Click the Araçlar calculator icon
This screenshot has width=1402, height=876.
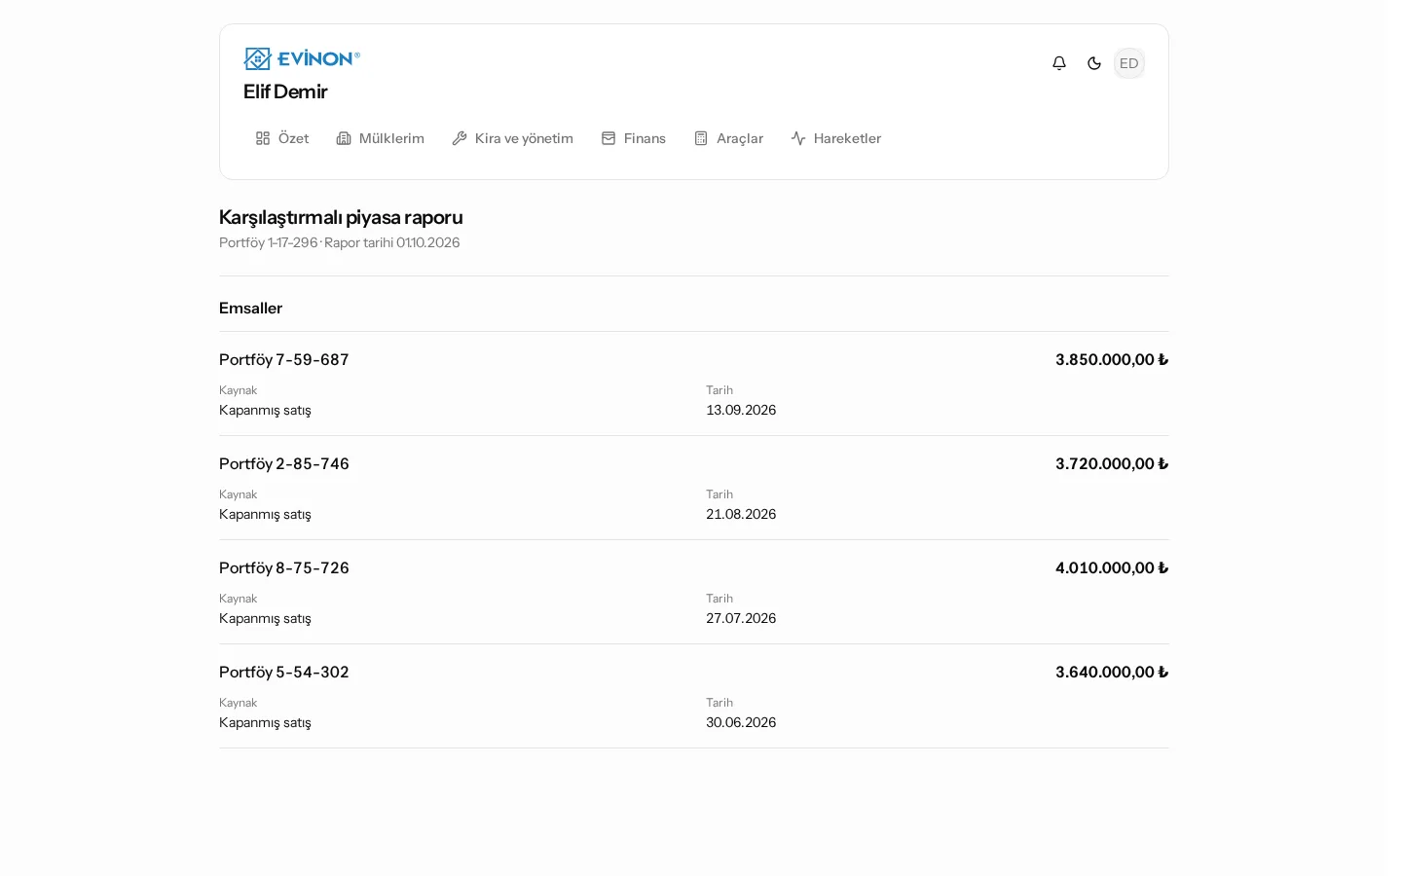(701, 138)
